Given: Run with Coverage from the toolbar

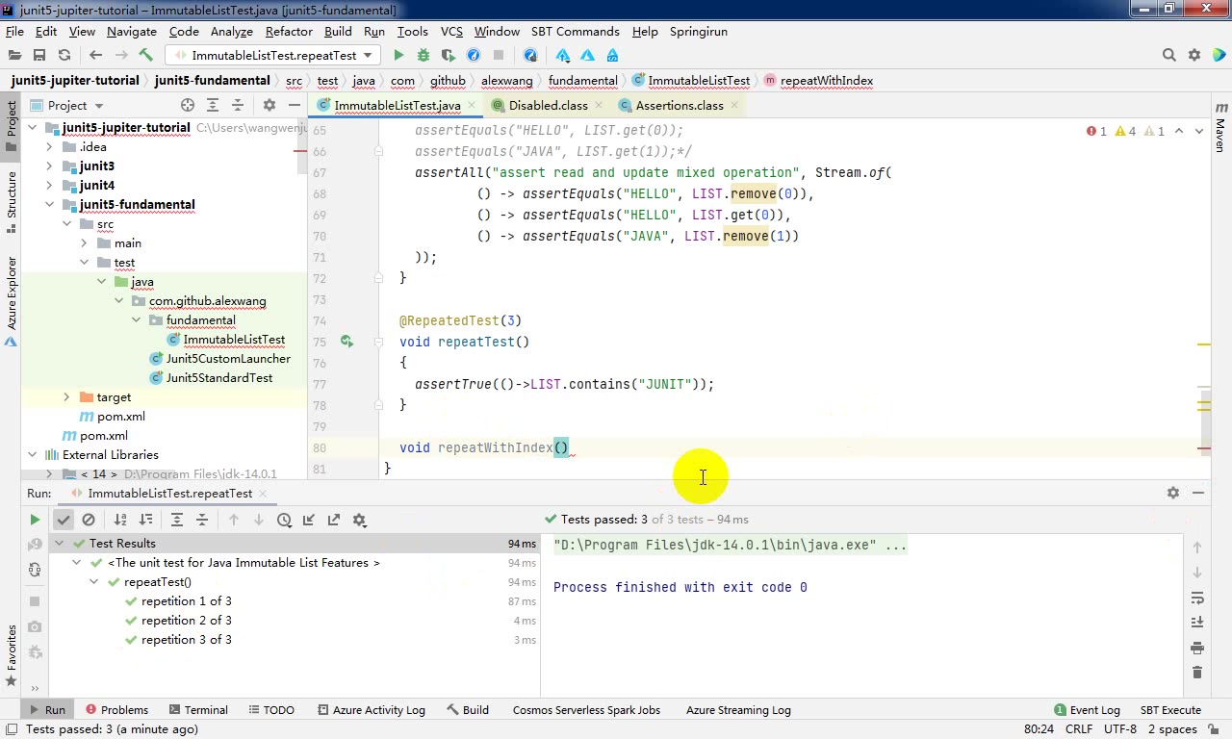Looking at the screenshot, I should tap(449, 55).
